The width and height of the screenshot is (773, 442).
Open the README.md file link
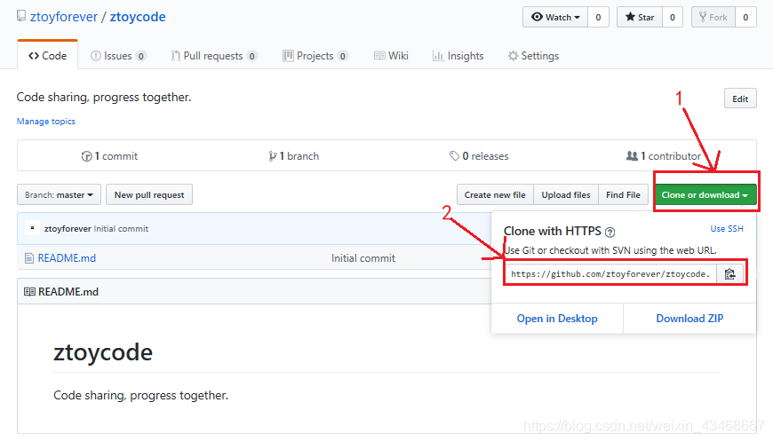tap(67, 258)
